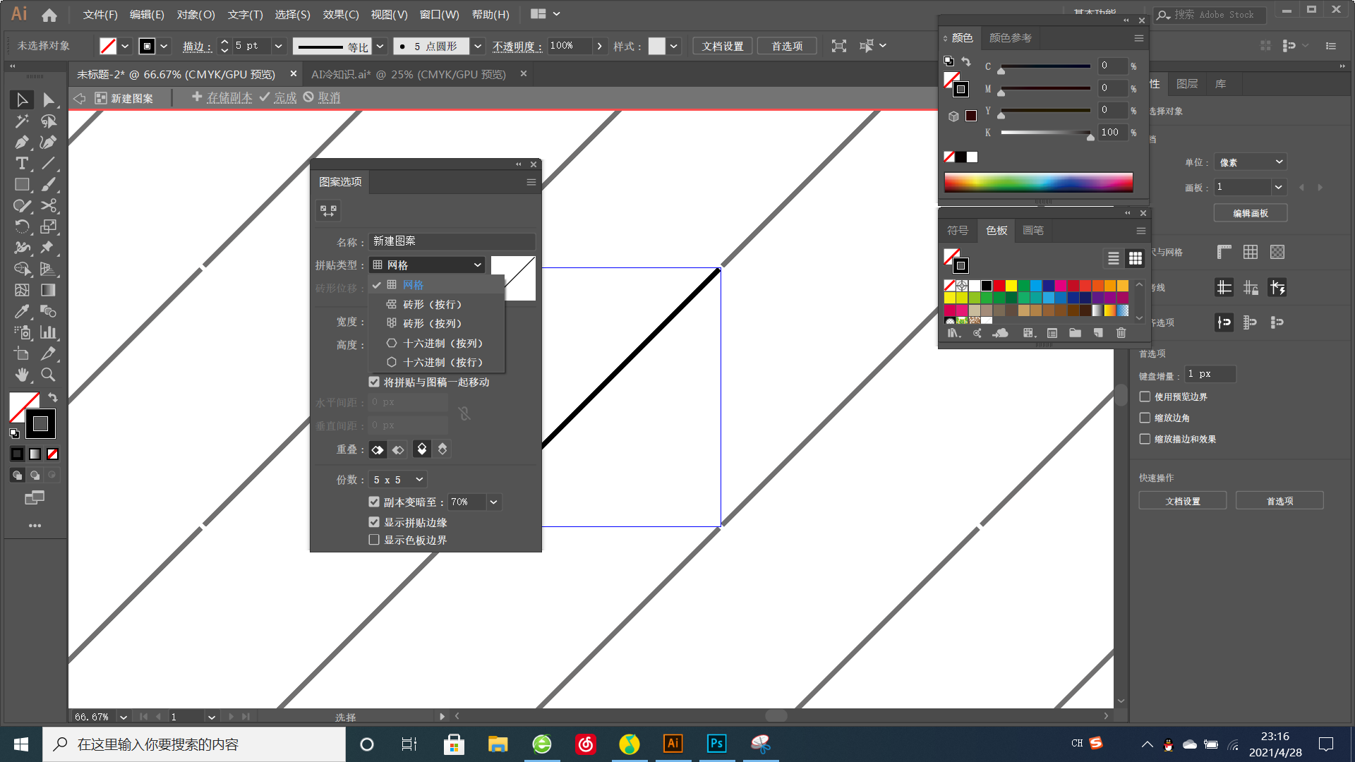Select the Zoom tool

[48, 375]
